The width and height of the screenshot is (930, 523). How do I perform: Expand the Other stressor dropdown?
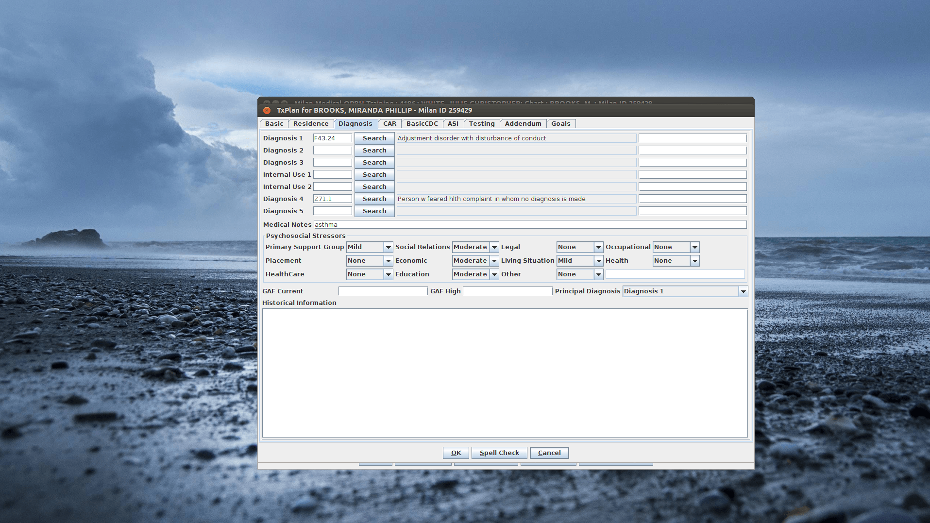pyautogui.click(x=580, y=274)
